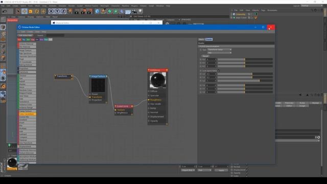Switch to the Shader tab
Image resolution: width=327 pixels, height=184 pixels.
click(209, 39)
